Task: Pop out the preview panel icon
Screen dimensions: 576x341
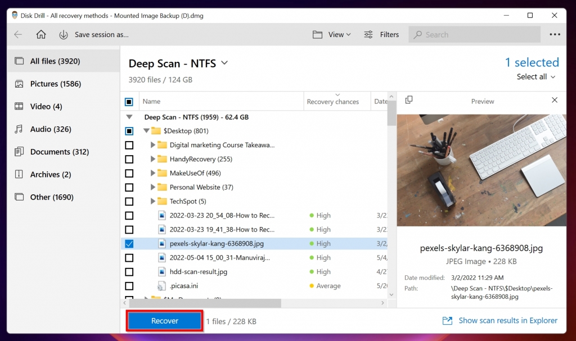Action: (409, 100)
